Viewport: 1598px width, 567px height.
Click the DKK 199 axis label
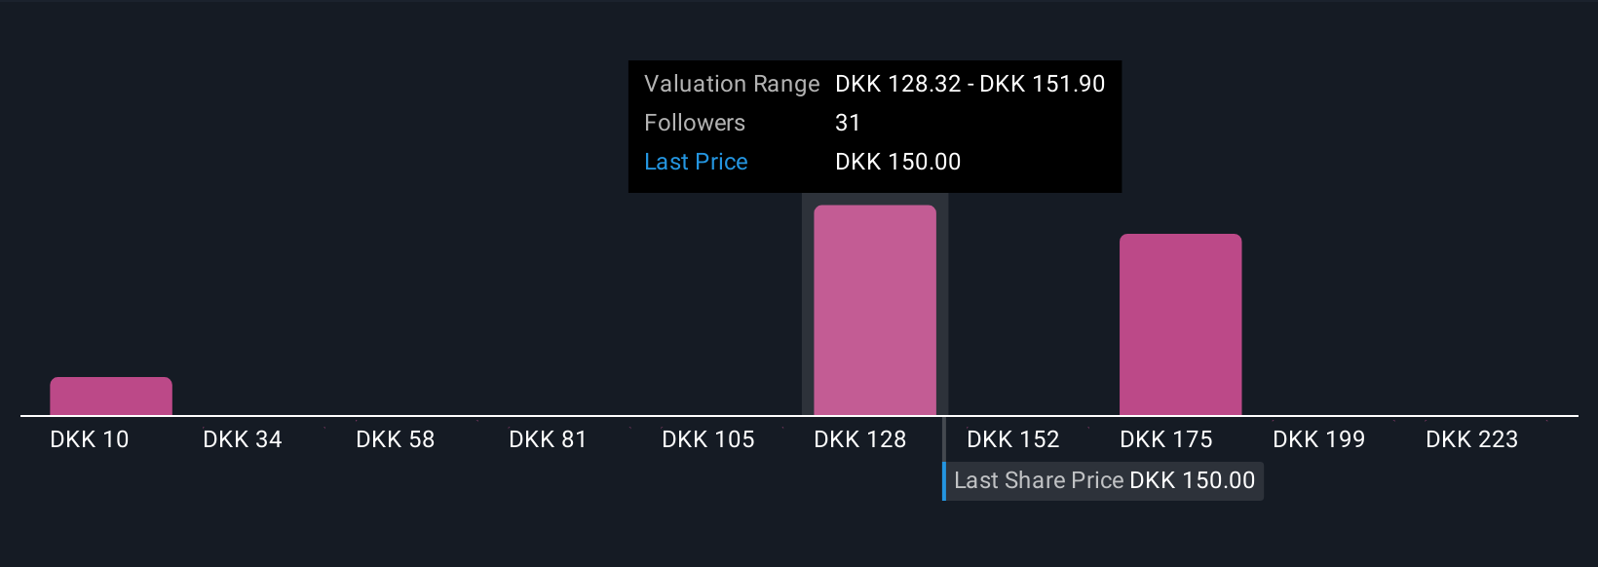(x=1319, y=439)
